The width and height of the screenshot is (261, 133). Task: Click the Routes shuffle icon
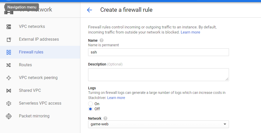pyautogui.click(x=9, y=65)
